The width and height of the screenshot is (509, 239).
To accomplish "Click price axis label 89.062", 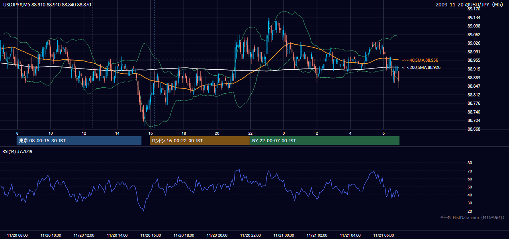I will pyautogui.click(x=474, y=35).
